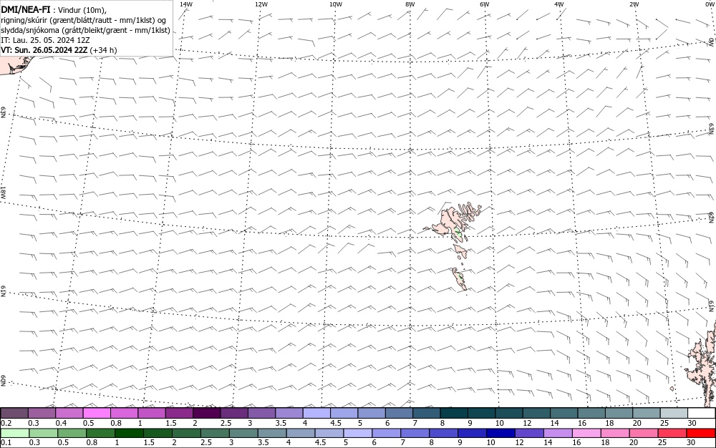Viewport: 716px width, 448px height.
Task: Click the '18W' label on left edge
Action: pos(3,192)
